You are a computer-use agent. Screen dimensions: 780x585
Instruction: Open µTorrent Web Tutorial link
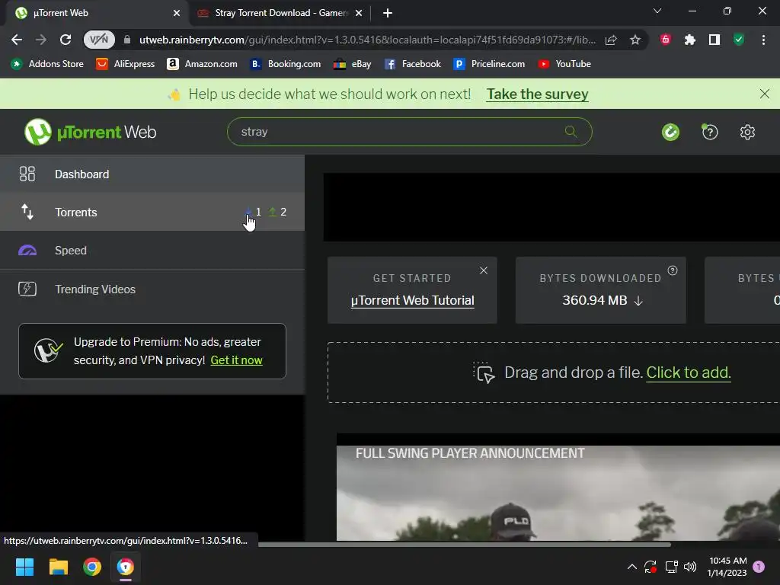coord(412,300)
